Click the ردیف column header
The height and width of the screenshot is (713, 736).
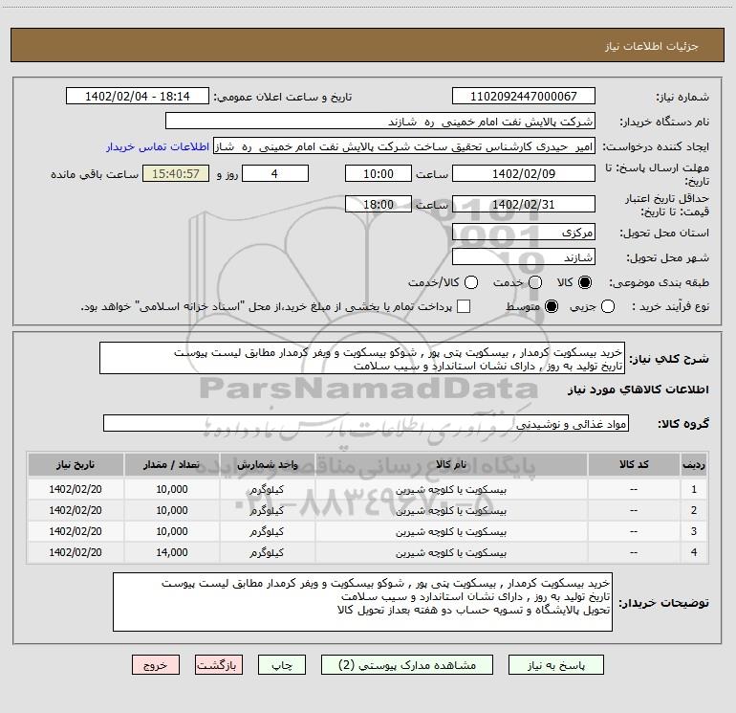pyautogui.click(x=694, y=464)
